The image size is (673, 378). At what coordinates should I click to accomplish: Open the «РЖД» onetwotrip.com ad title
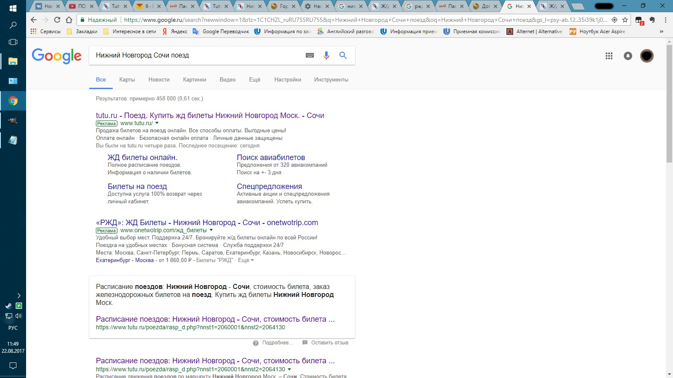pos(207,223)
